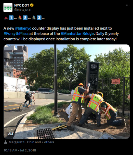Click the number 3 keycap emoji

(39, 18)
